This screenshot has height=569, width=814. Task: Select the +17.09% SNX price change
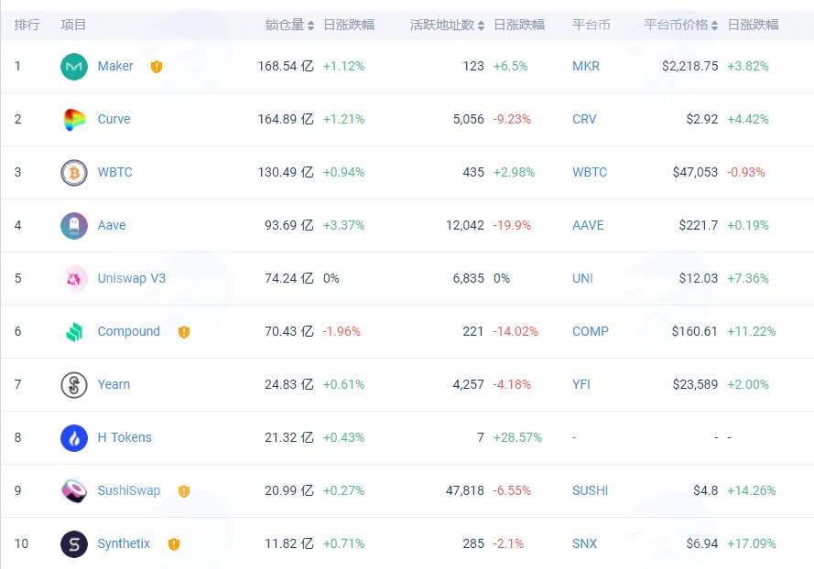pyautogui.click(x=752, y=543)
